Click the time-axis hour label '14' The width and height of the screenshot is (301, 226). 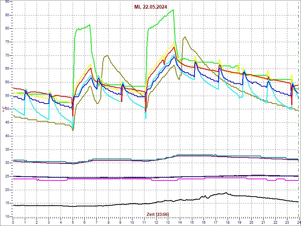click(180, 222)
